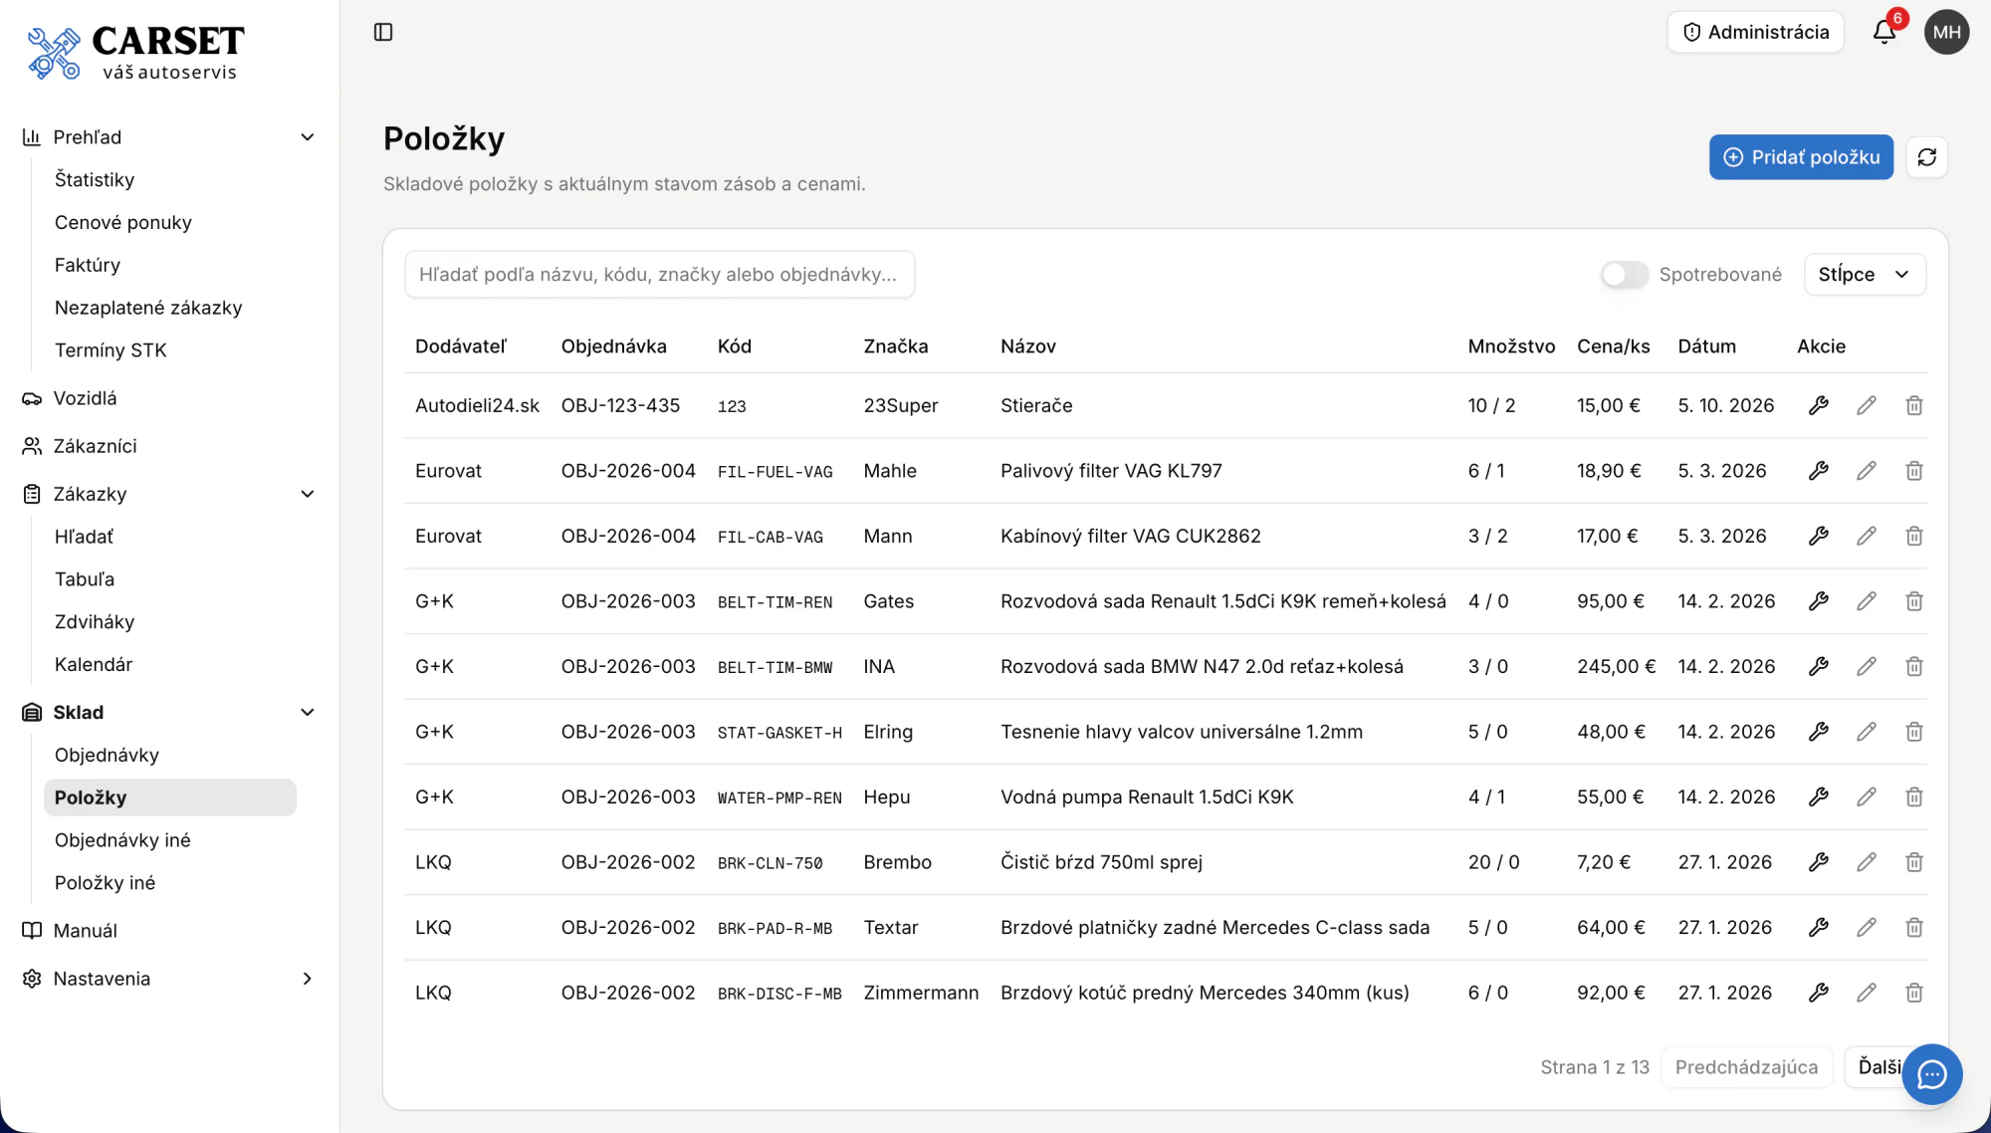Viewport: 1991px width, 1133px height.
Task: Delete the Rozvodová sada Renault item
Action: tap(1913, 601)
